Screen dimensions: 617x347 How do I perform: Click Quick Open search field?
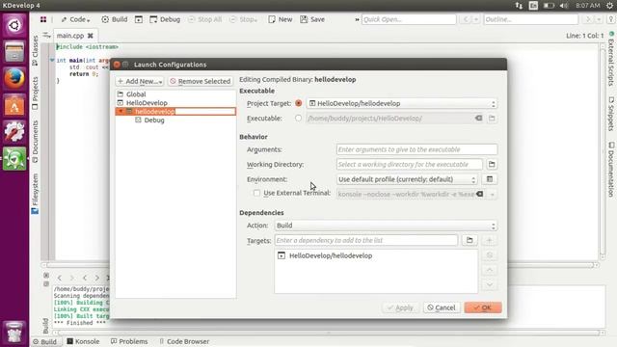[x=409, y=19]
